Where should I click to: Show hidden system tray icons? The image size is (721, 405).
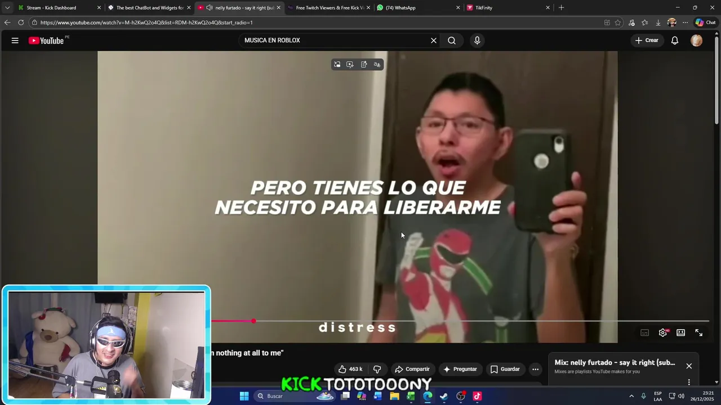(x=631, y=396)
